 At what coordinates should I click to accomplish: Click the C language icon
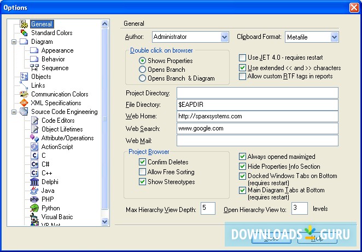click(x=34, y=156)
